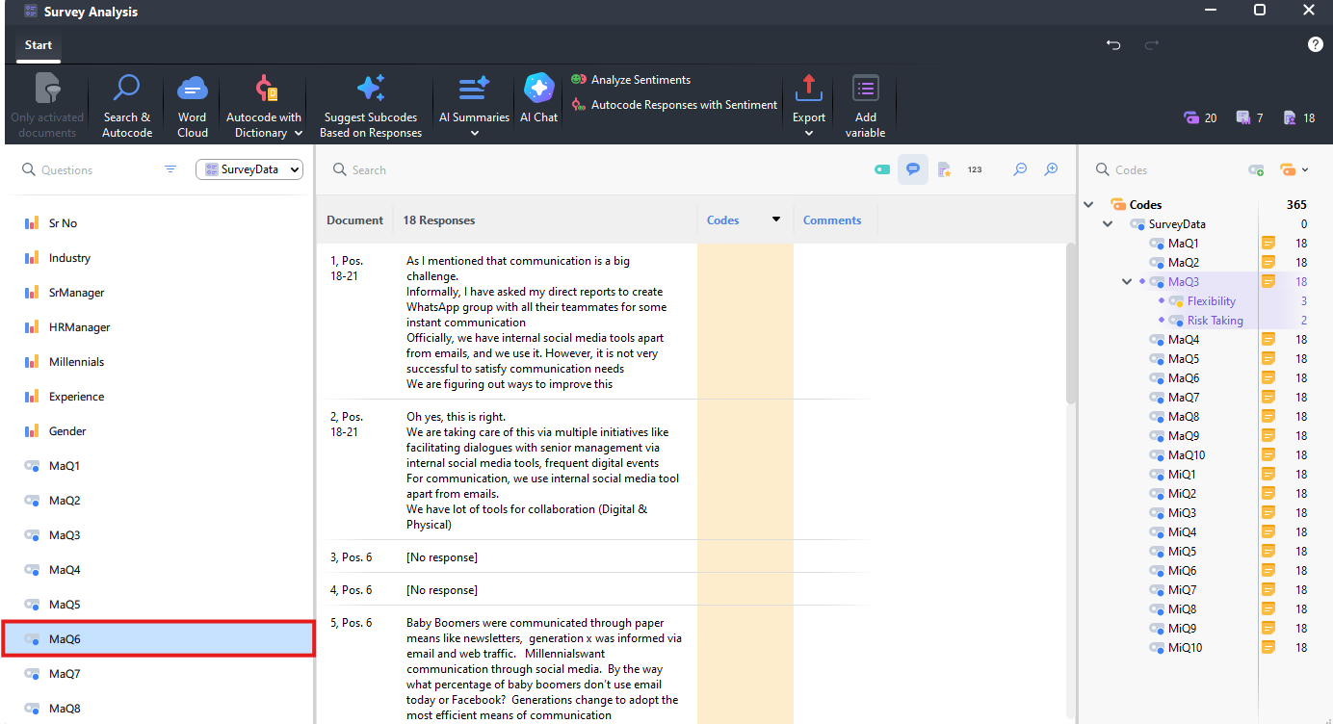Undo the last action
Viewport: 1333px width, 724px height.
pyautogui.click(x=1113, y=45)
